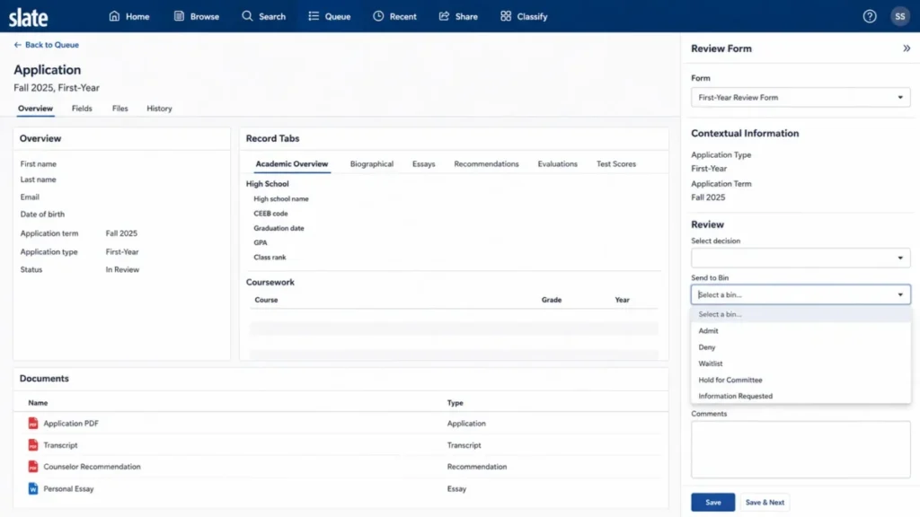Open Browse in the navigation bar
920x517 pixels.
click(x=197, y=16)
